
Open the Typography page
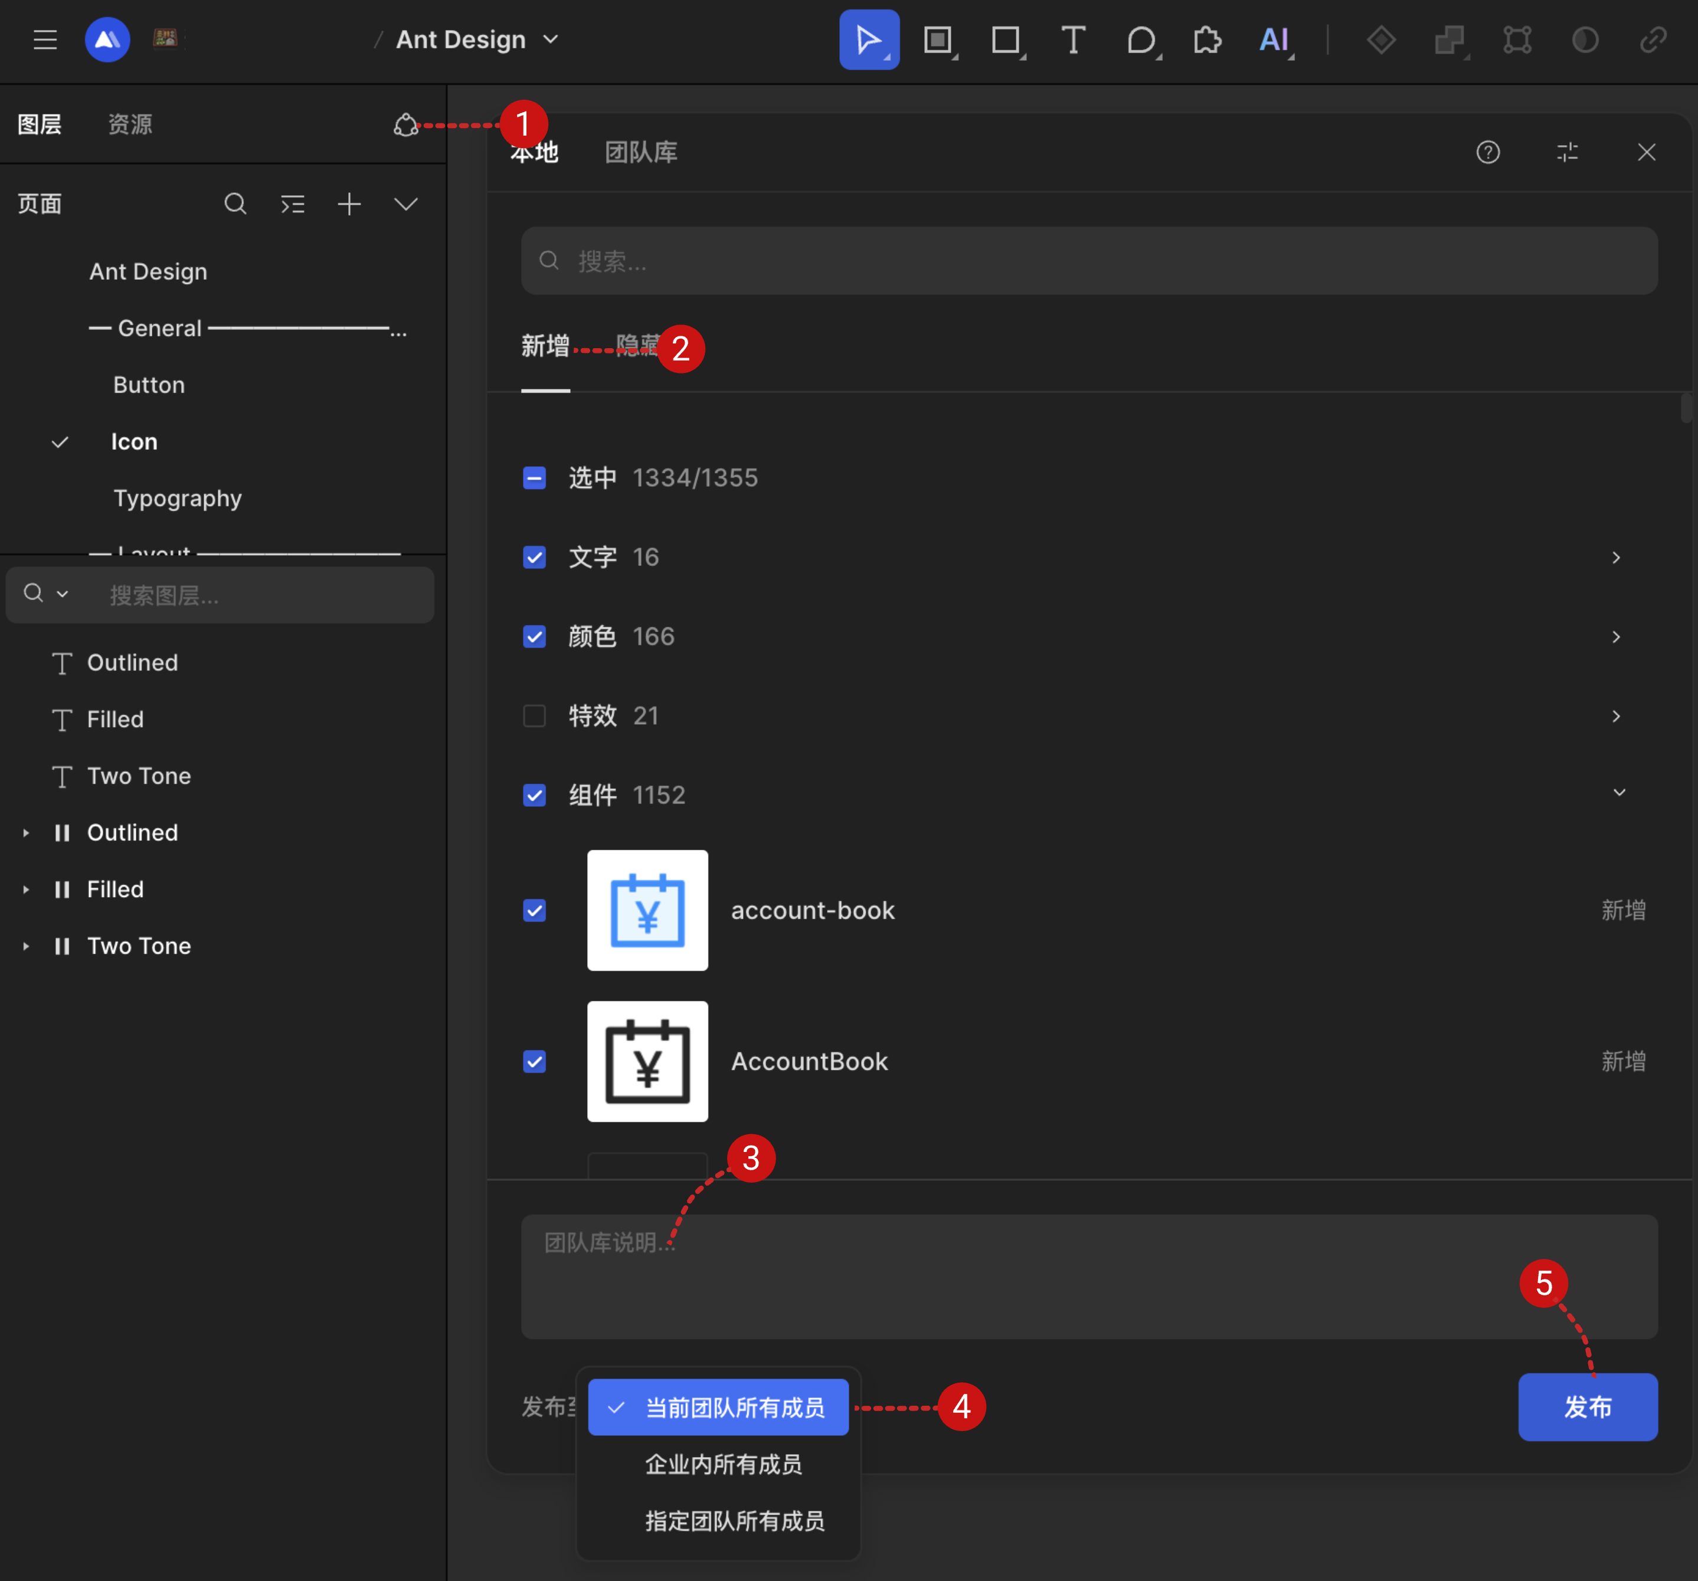[x=178, y=499]
